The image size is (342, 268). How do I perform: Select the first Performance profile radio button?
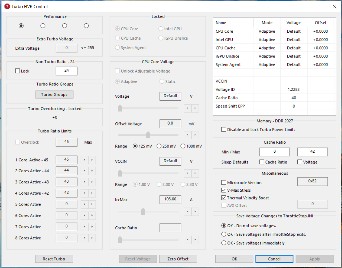click(x=21, y=26)
